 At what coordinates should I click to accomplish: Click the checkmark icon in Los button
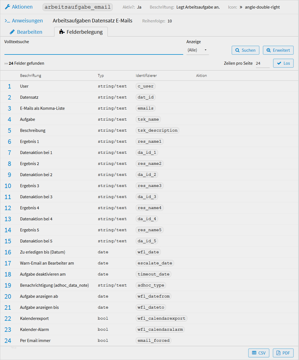(279, 63)
